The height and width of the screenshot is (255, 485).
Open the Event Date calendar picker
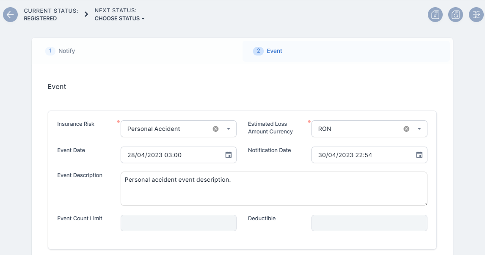(x=229, y=155)
